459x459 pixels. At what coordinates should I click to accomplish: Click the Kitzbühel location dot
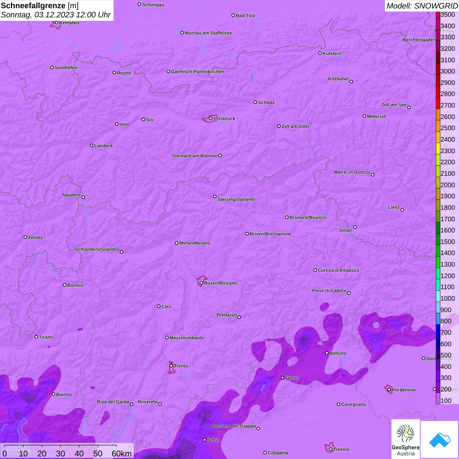click(351, 82)
